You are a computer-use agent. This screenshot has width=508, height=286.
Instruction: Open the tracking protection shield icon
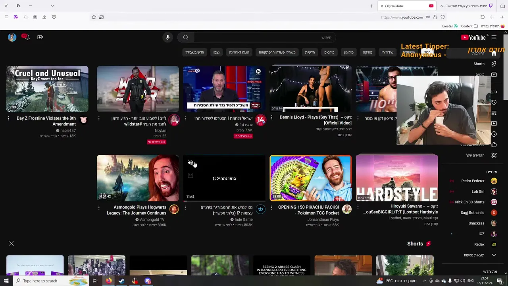pyautogui.click(x=443, y=17)
